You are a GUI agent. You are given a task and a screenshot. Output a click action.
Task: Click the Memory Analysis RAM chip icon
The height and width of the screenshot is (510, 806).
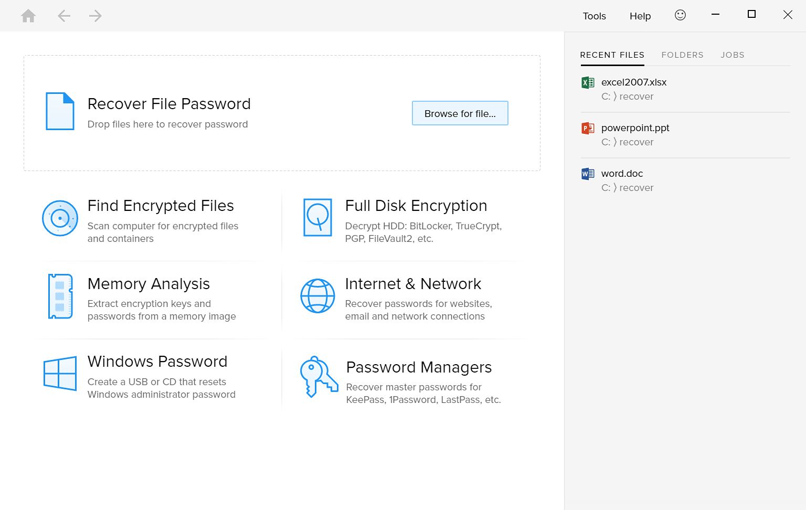point(60,296)
